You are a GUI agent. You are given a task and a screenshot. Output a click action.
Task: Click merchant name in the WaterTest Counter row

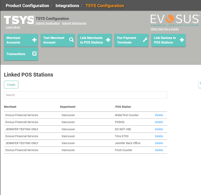pos(22,115)
